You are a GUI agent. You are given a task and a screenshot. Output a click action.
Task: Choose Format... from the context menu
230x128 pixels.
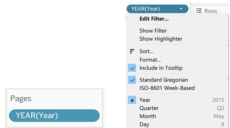[150, 60]
